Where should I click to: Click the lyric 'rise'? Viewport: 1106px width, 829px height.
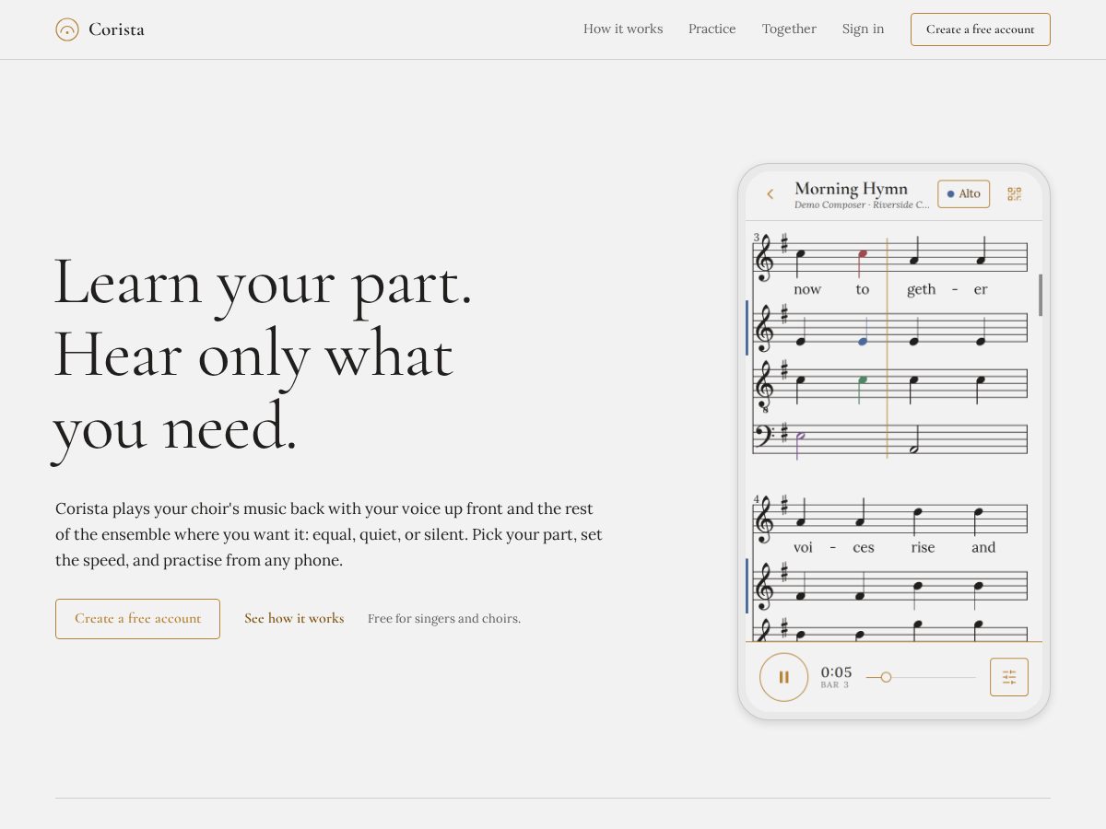(x=923, y=547)
